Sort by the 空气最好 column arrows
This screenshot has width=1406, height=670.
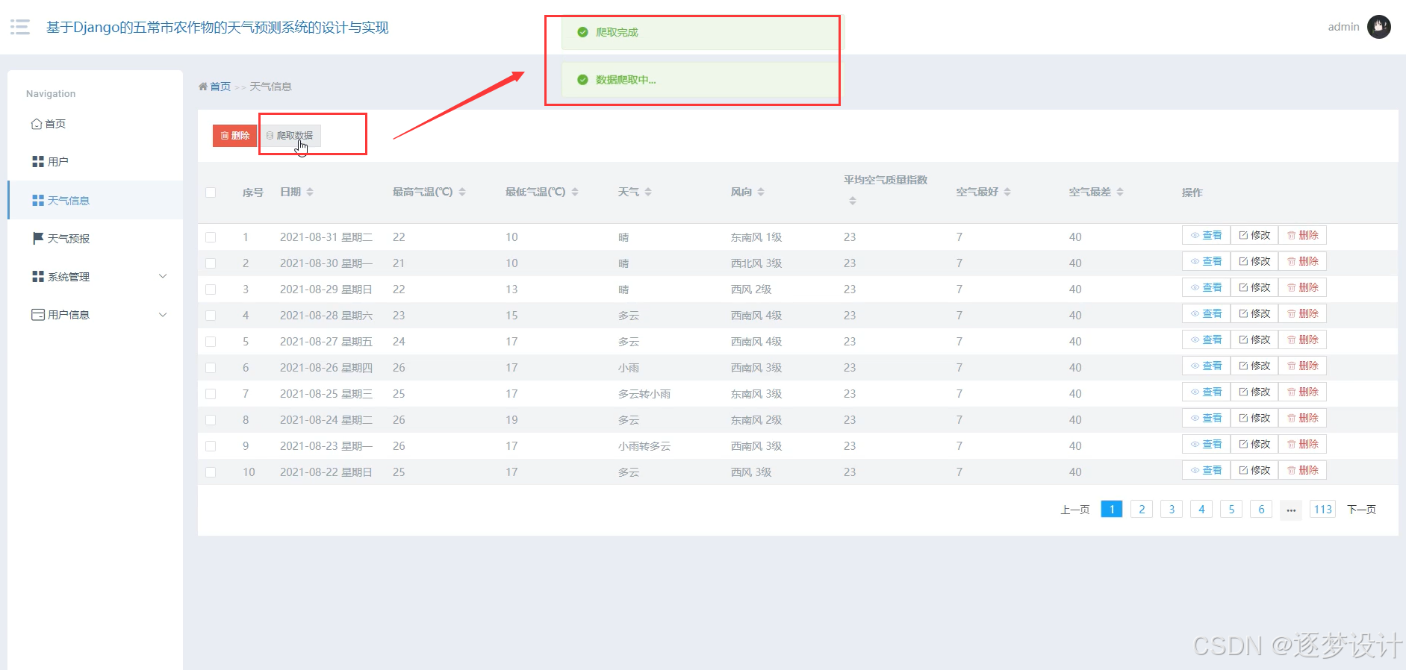(1007, 192)
